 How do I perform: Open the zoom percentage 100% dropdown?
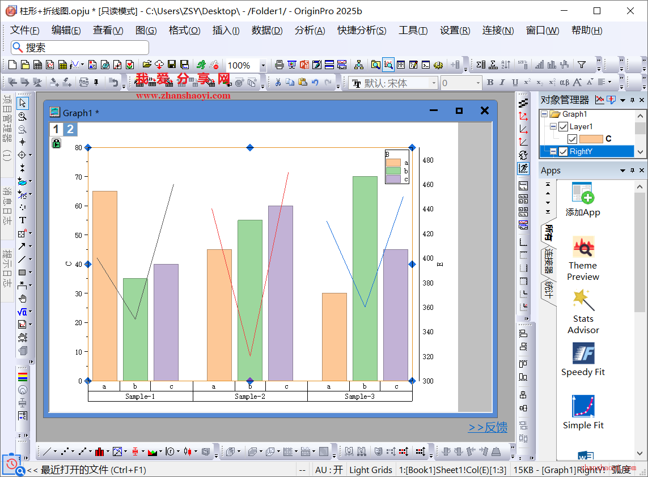[x=263, y=66]
